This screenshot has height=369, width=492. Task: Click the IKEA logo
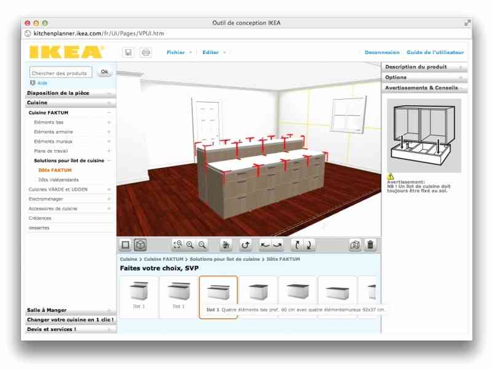point(66,52)
